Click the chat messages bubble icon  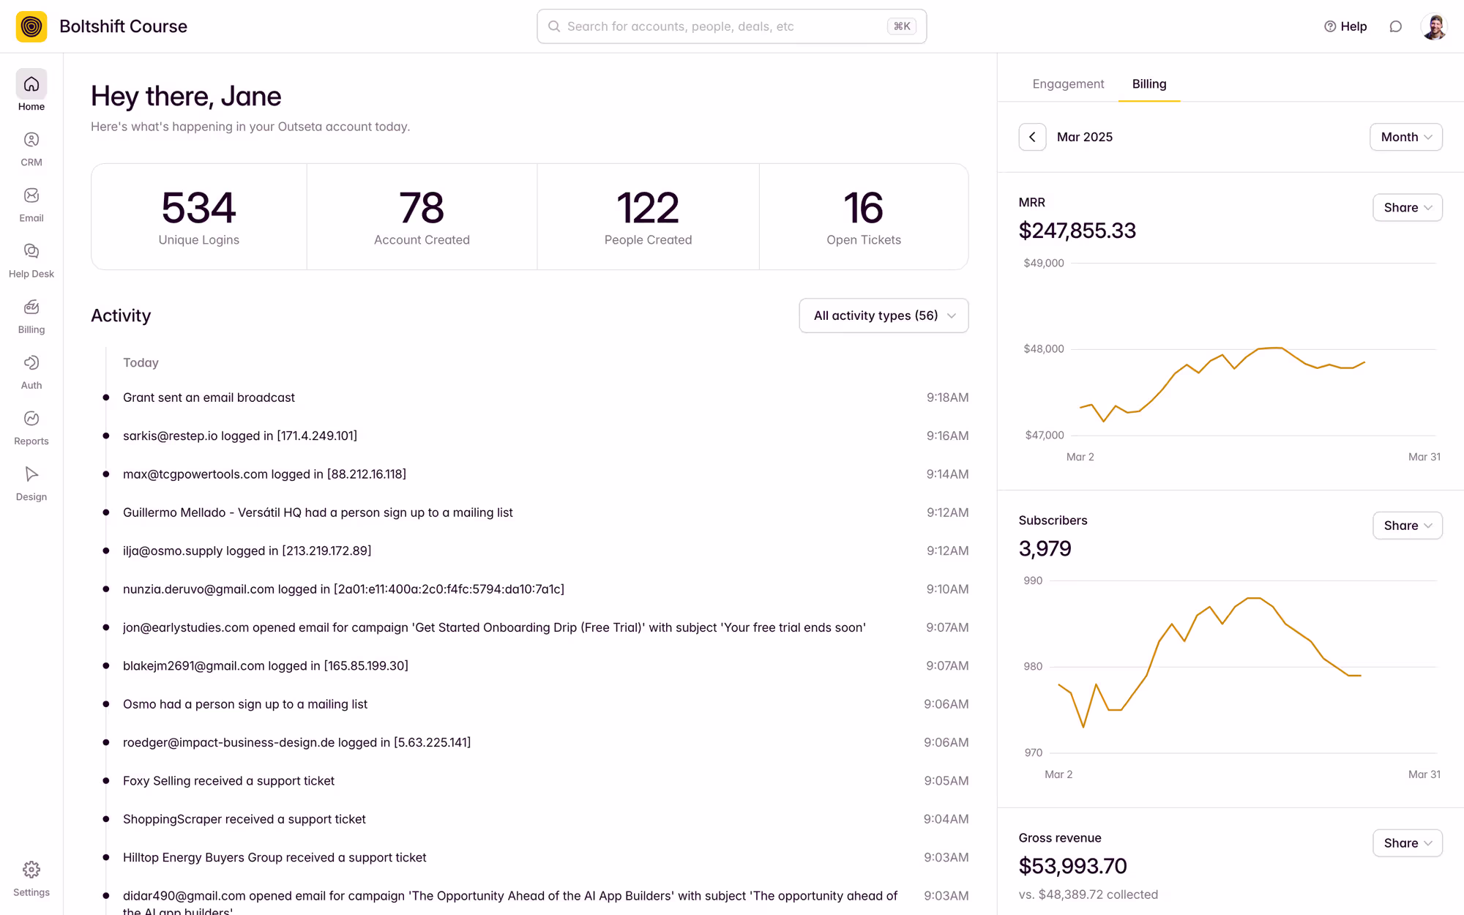tap(1395, 26)
